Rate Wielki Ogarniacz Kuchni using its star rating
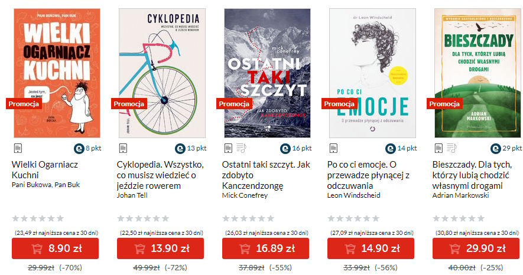The width and height of the screenshot is (523, 275). [38, 218]
